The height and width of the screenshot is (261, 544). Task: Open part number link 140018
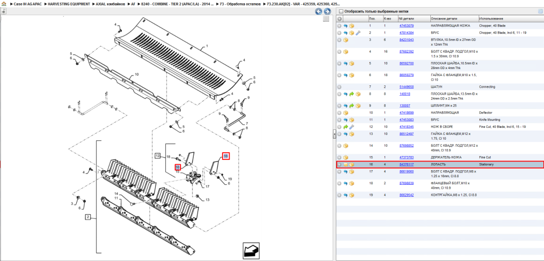(x=405, y=94)
